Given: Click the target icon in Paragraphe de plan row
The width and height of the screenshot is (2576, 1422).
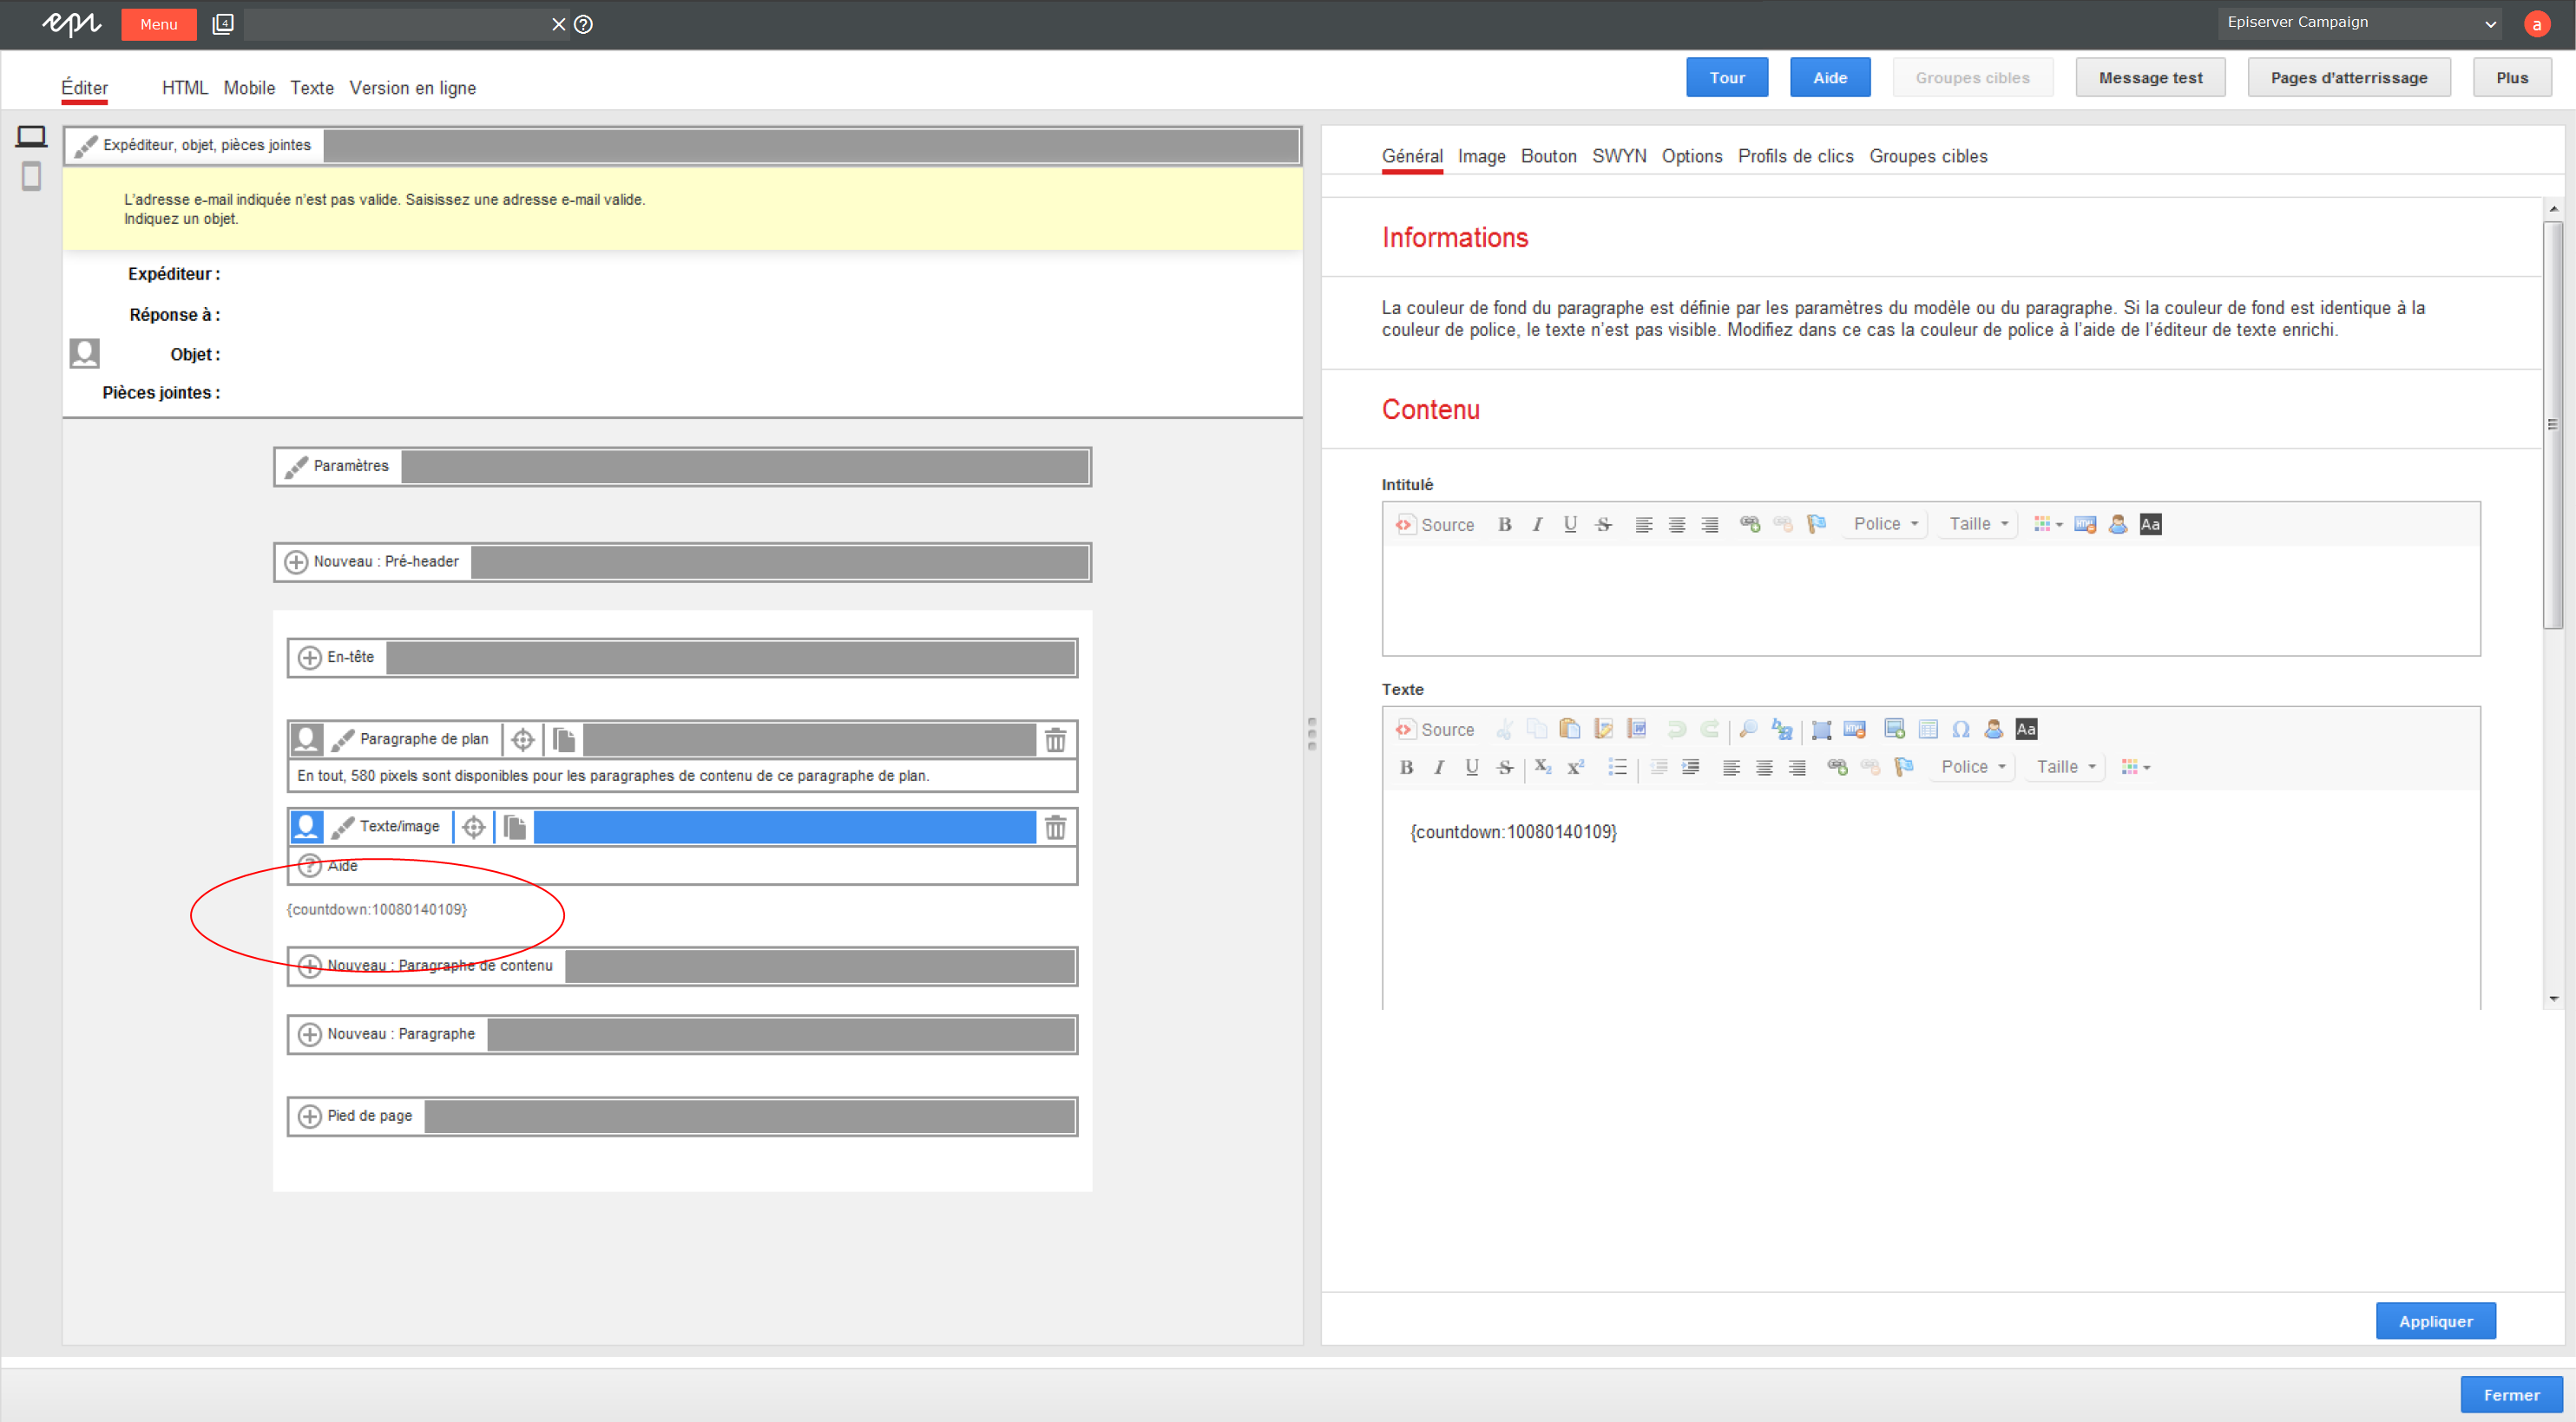Looking at the screenshot, I should tap(522, 739).
